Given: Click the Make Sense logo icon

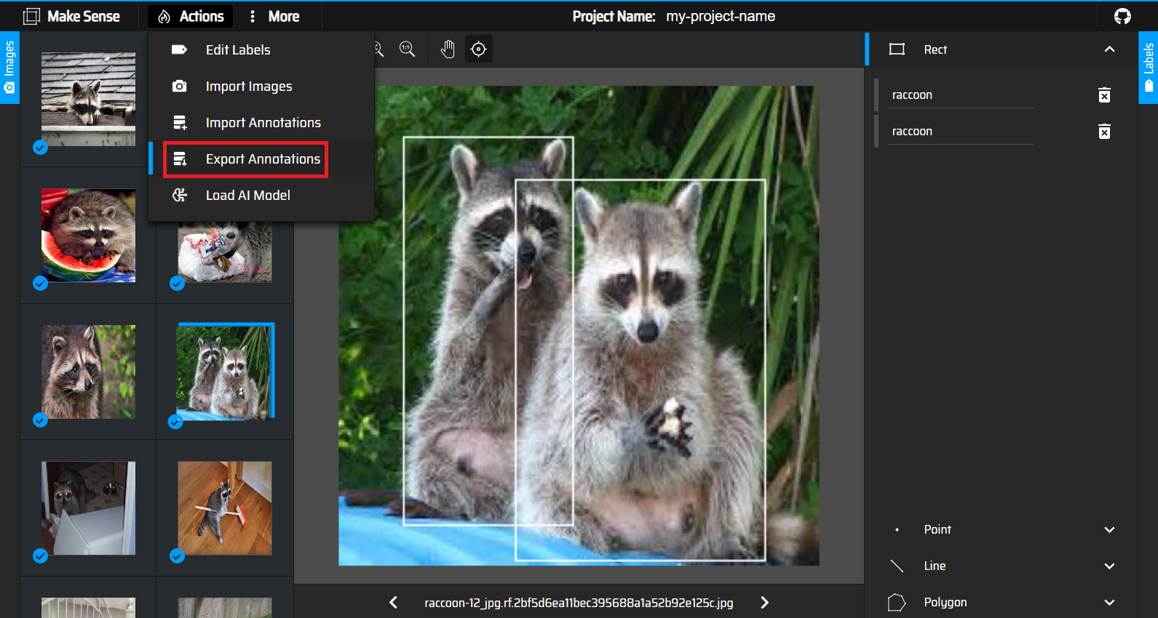Looking at the screenshot, I should tap(31, 16).
